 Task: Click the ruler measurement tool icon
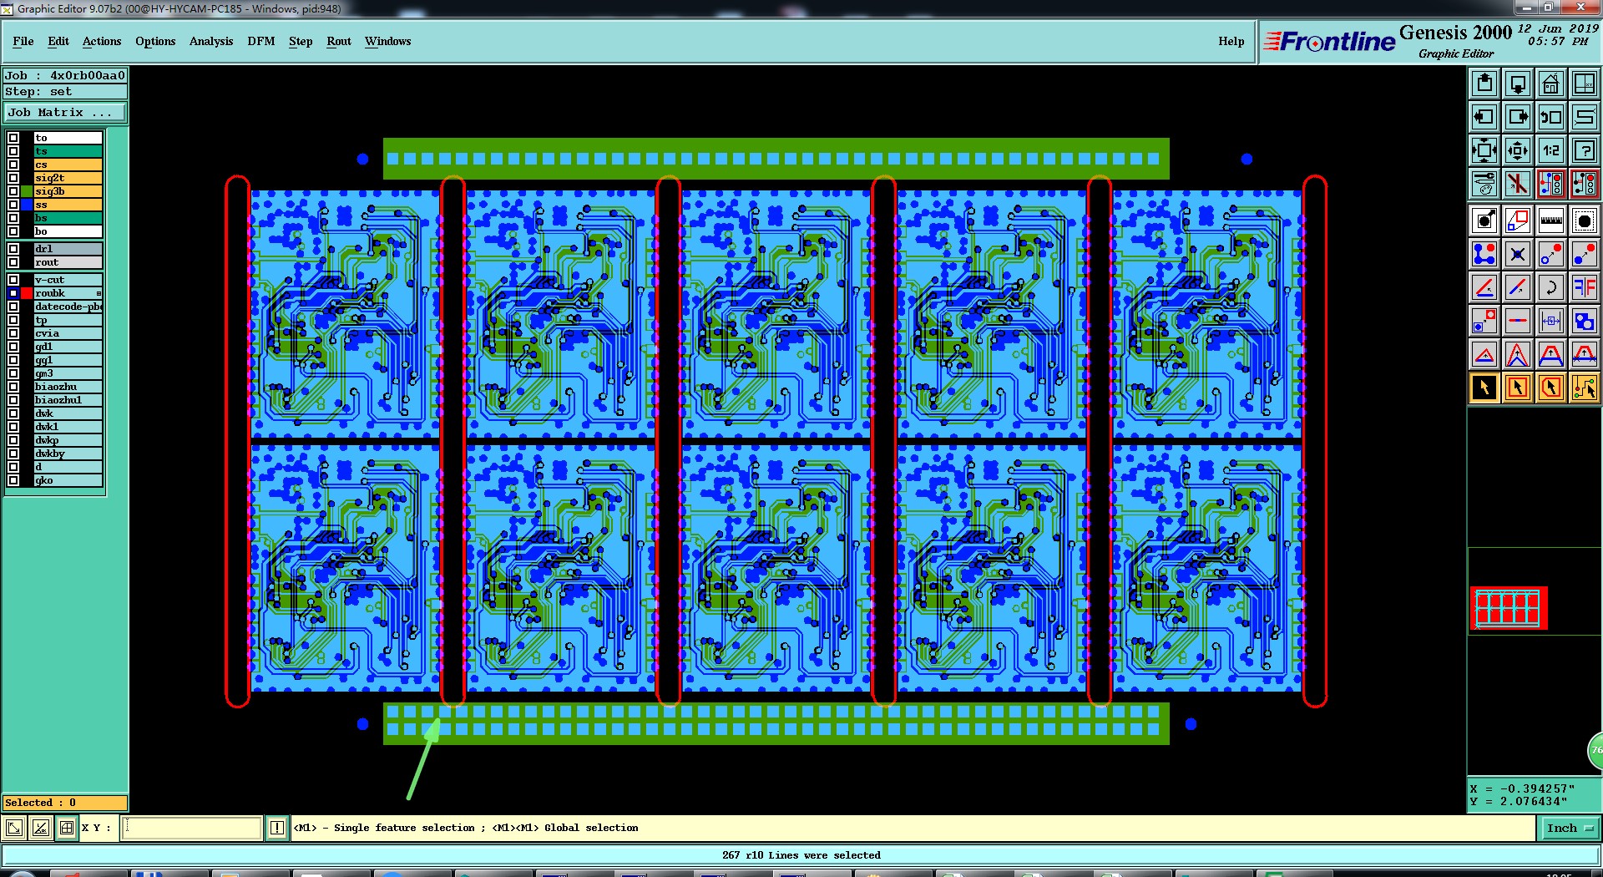coord(1551,221)
